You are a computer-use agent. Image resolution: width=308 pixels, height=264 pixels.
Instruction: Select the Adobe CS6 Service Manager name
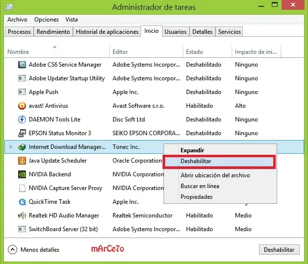coord(65,65)
